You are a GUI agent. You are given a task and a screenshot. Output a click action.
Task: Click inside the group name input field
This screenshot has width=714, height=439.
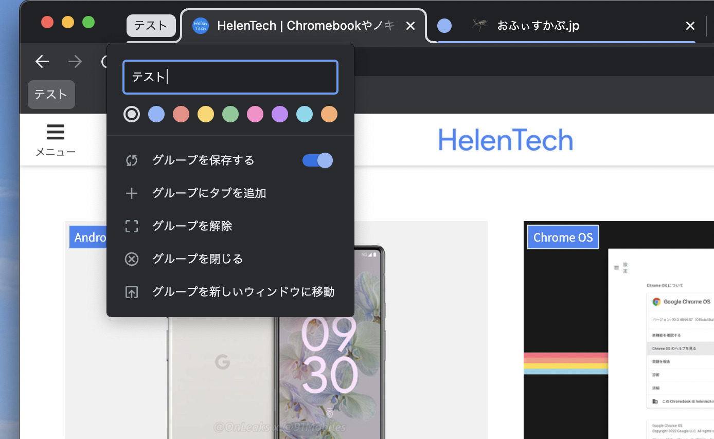click(230, 77)
